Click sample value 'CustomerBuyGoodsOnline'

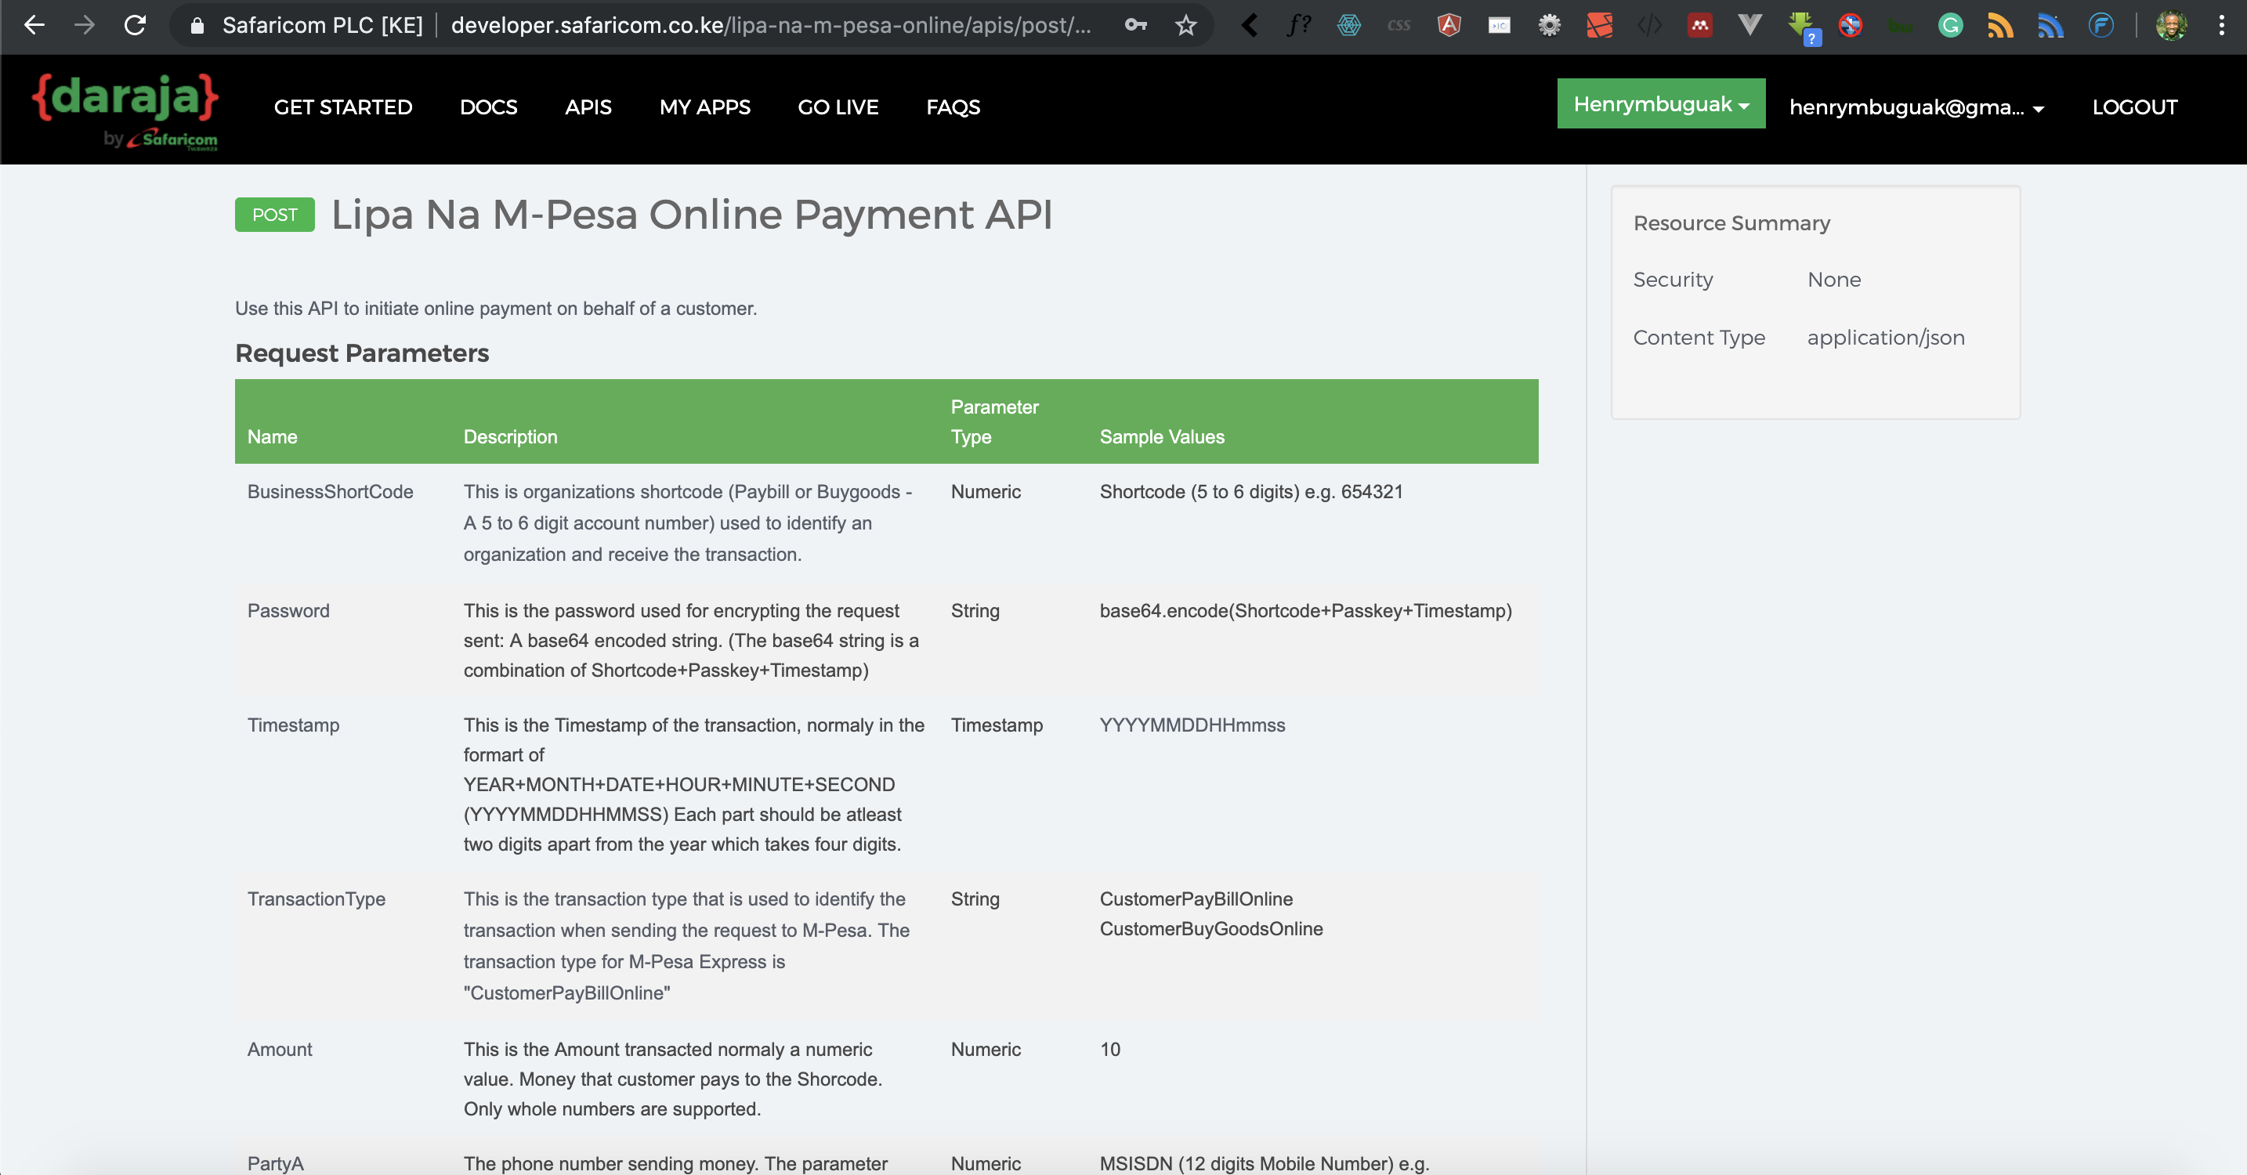pyautogui.click(x=1210, y=929)
